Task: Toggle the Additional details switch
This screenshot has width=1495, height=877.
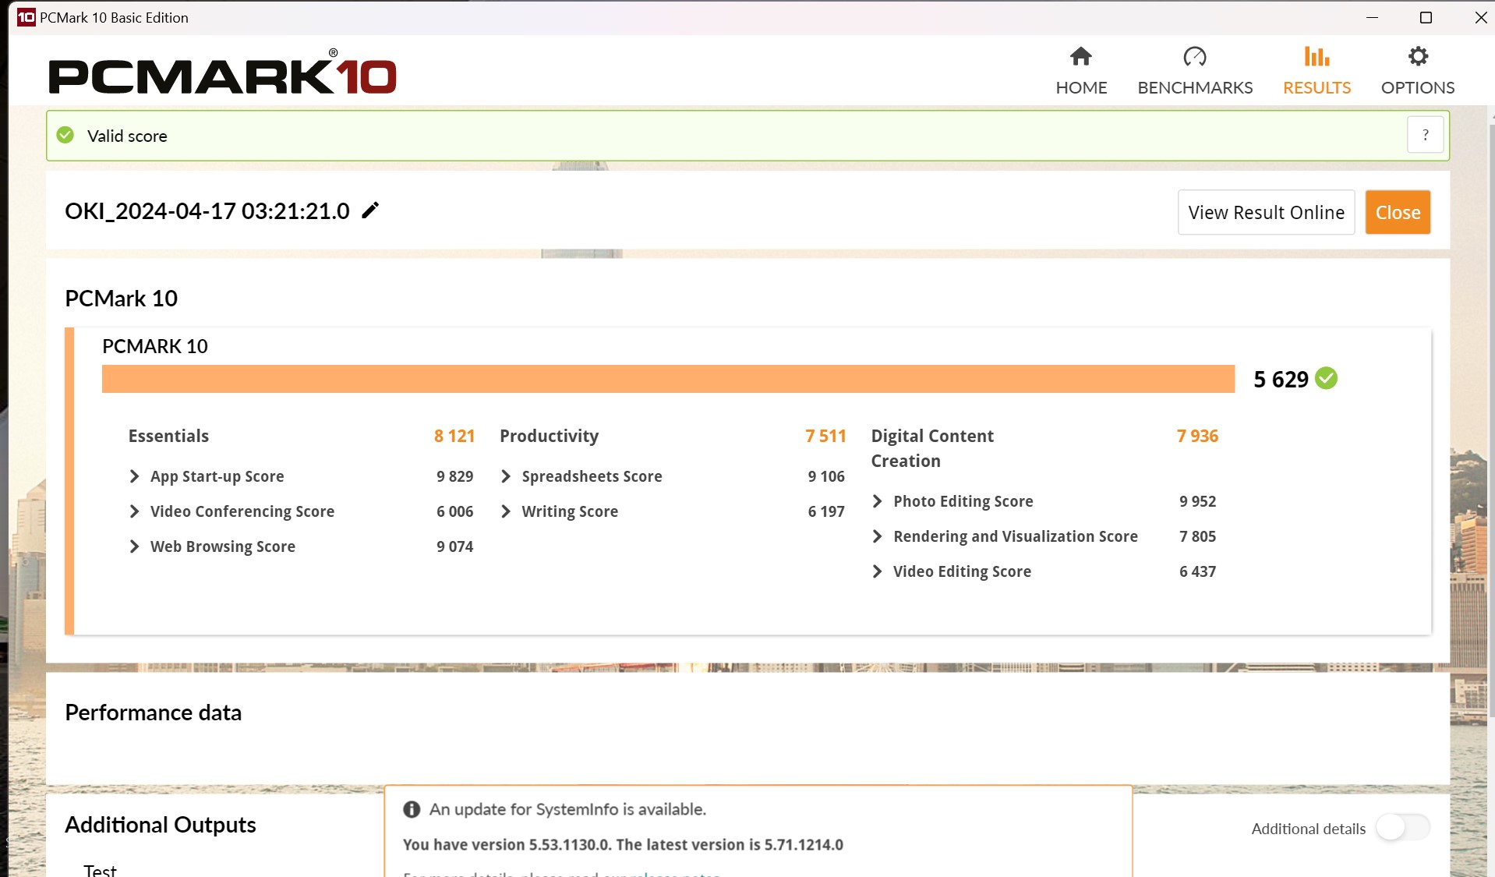Action: [x=1402, y=828]
